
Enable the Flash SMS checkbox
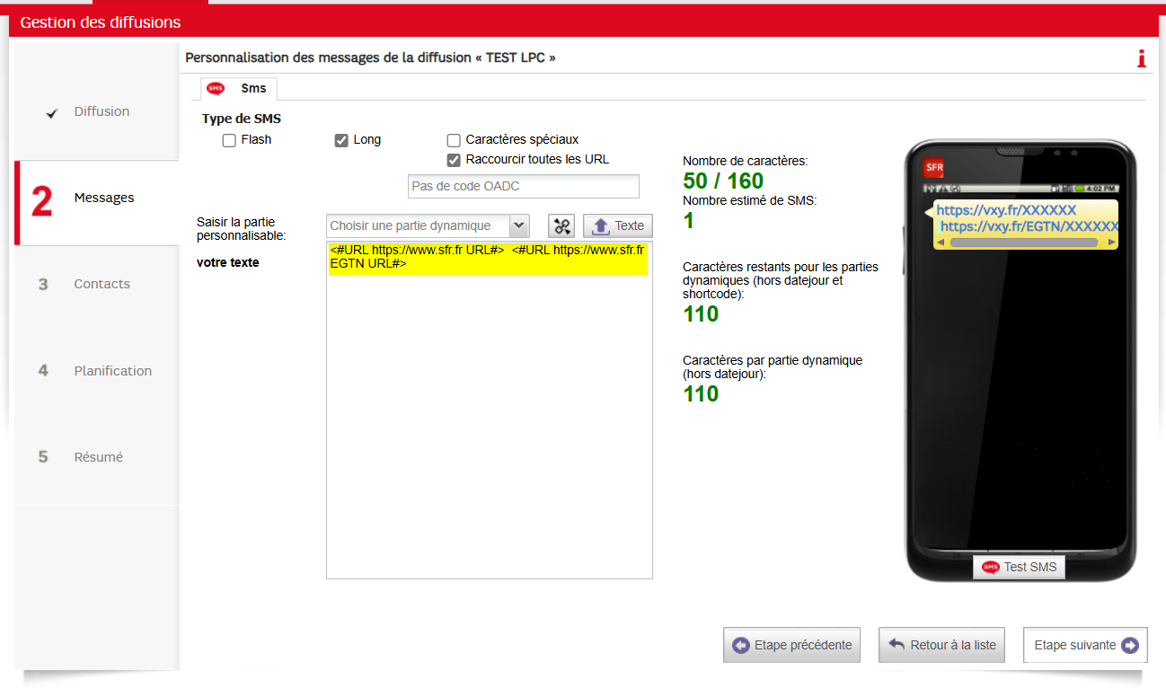[229, 140]
